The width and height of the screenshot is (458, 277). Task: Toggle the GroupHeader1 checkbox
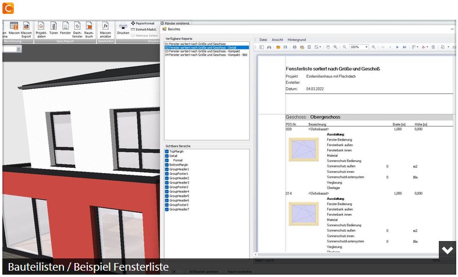[167, 170]
